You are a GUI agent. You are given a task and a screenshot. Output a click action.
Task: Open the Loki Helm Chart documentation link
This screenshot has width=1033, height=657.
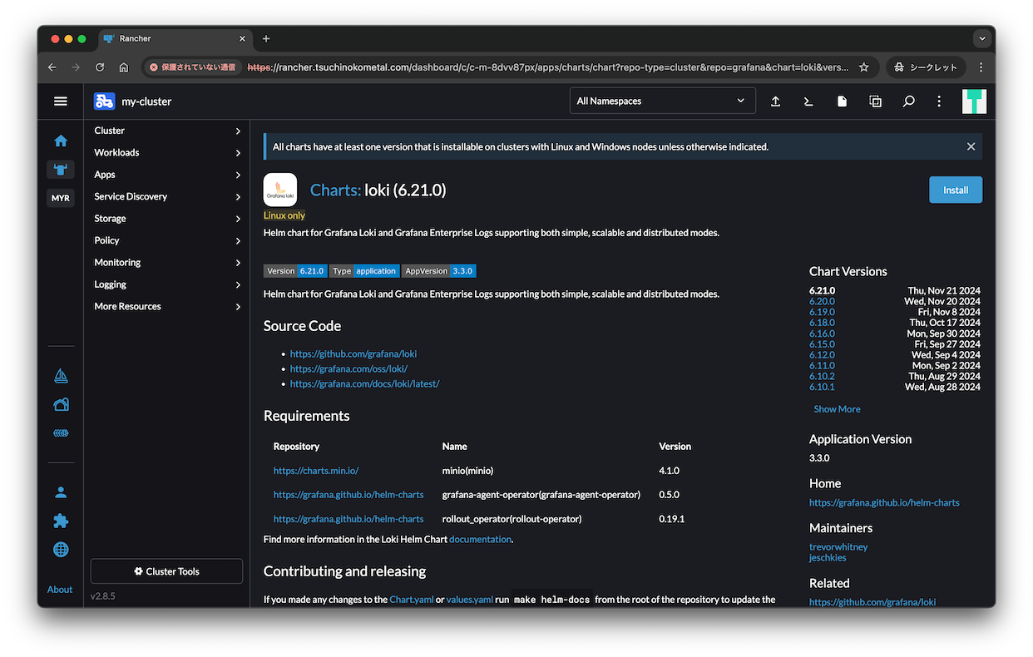480,539
